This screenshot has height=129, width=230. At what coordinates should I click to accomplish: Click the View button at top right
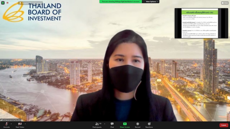pyautogui.click(x=225, y=3)
